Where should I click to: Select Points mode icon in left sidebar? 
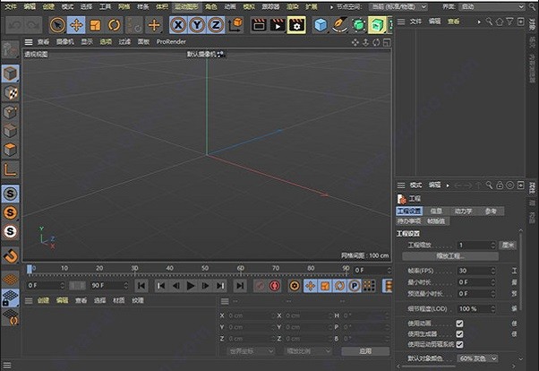tap(11, 112)
